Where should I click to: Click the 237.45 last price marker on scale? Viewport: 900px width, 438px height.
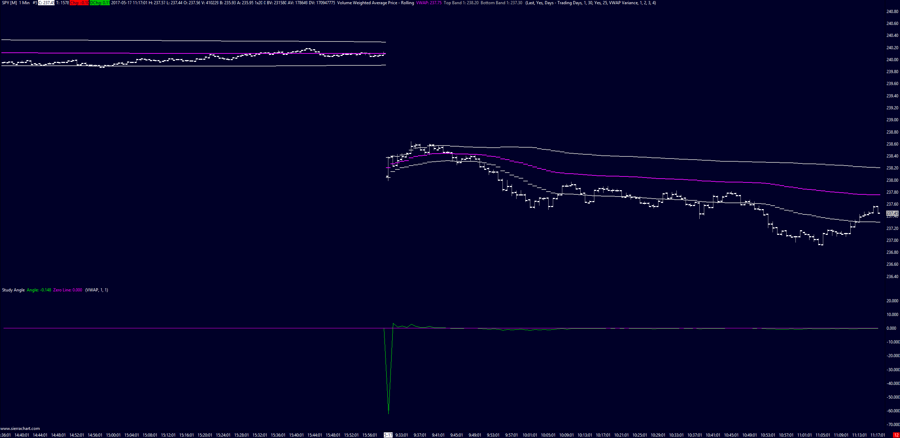click(x=892, y=213)
